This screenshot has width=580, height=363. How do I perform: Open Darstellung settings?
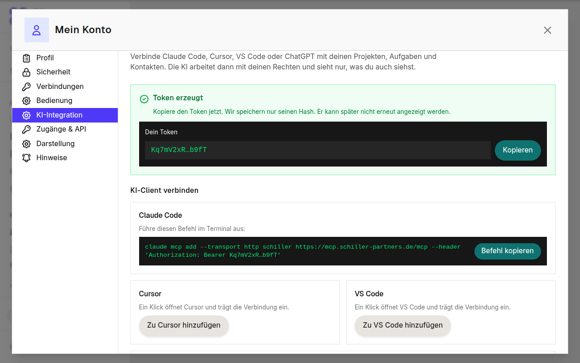coord(65,144)
